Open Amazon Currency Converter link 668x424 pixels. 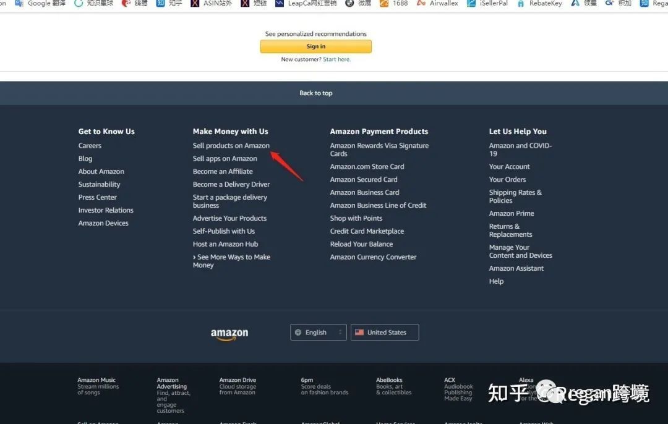tap(373, 257)
